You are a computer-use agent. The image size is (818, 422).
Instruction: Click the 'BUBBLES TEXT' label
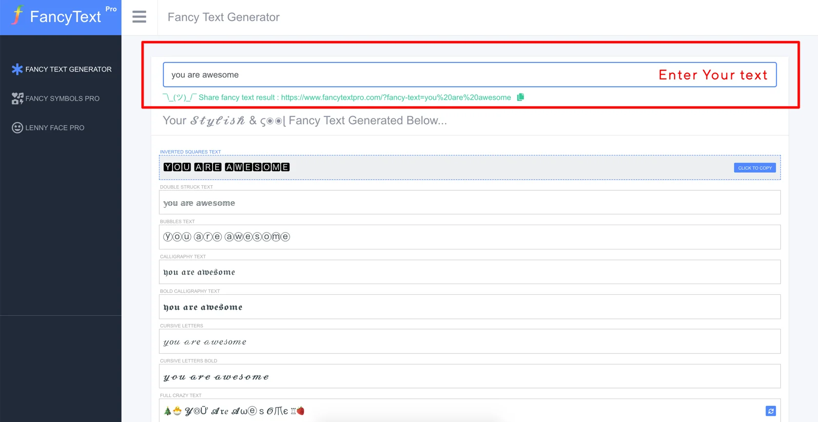(177, 222)
